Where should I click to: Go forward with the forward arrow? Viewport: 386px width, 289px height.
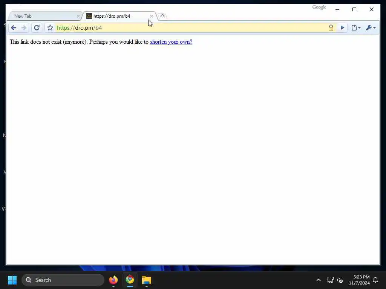tap(24, 28)
